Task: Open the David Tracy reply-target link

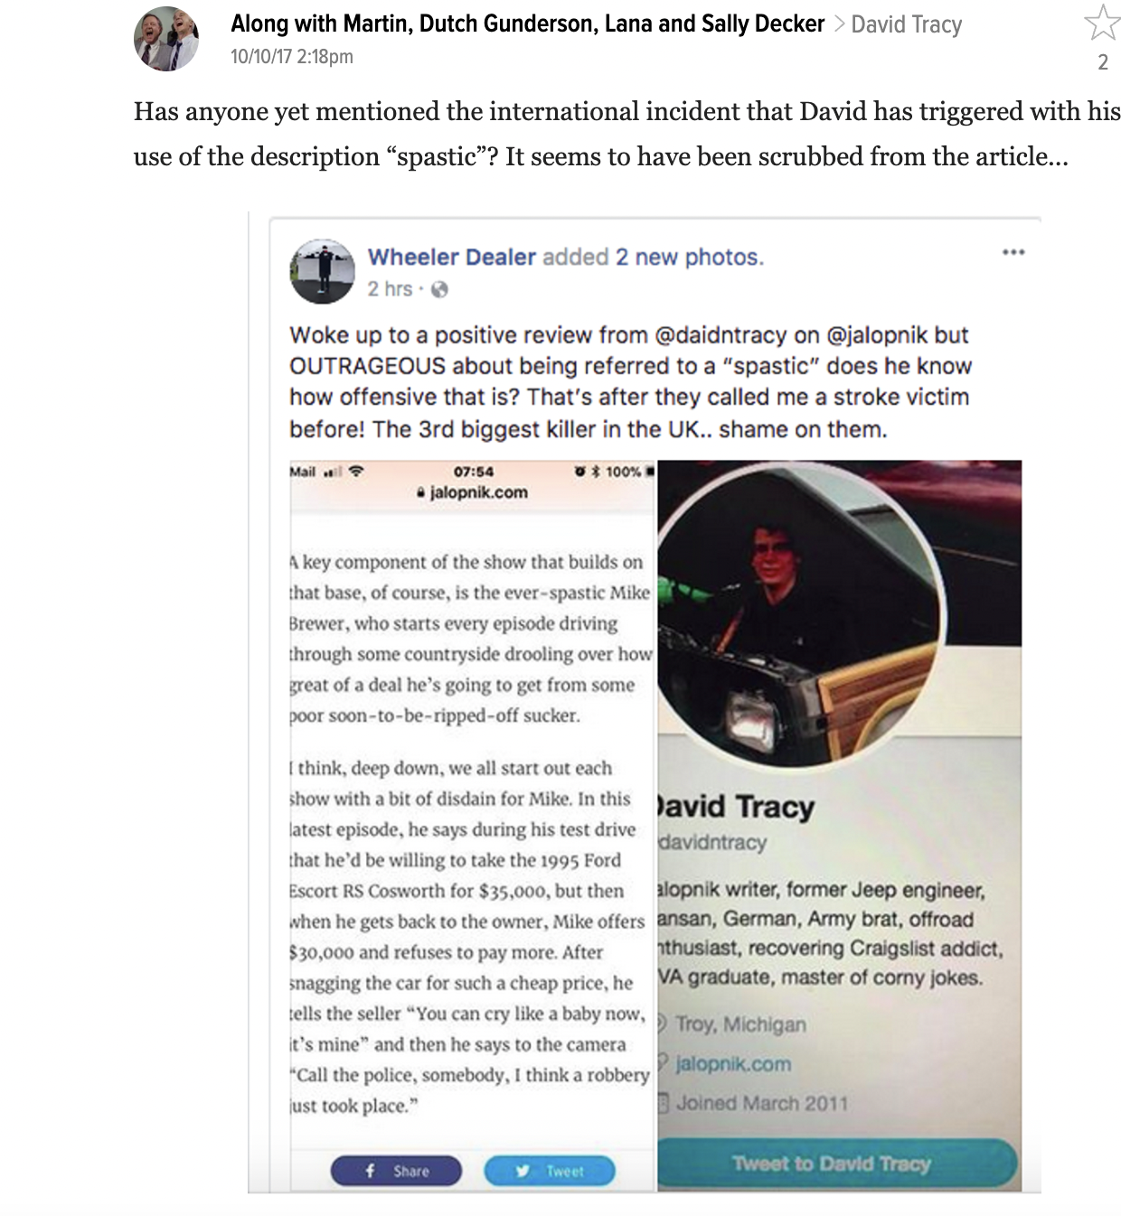Action: pyautogui.click(x=907, y=24)
